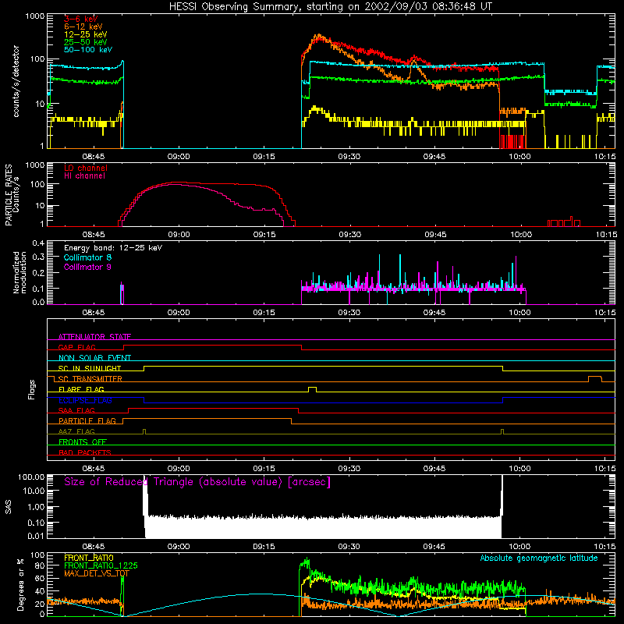Select the 50-100 keV legend label
Screen dimensions: 624x624
point(88,50)
